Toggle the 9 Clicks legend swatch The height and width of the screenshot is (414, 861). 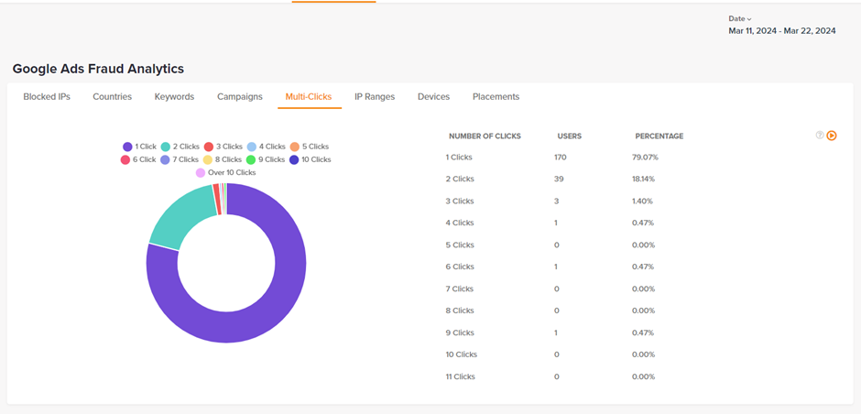pos(252,159)
